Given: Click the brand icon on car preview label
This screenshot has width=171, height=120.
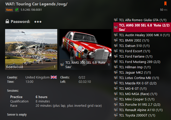Looking at the screenshot, I should pyautogui.click(x=62, y=64).
